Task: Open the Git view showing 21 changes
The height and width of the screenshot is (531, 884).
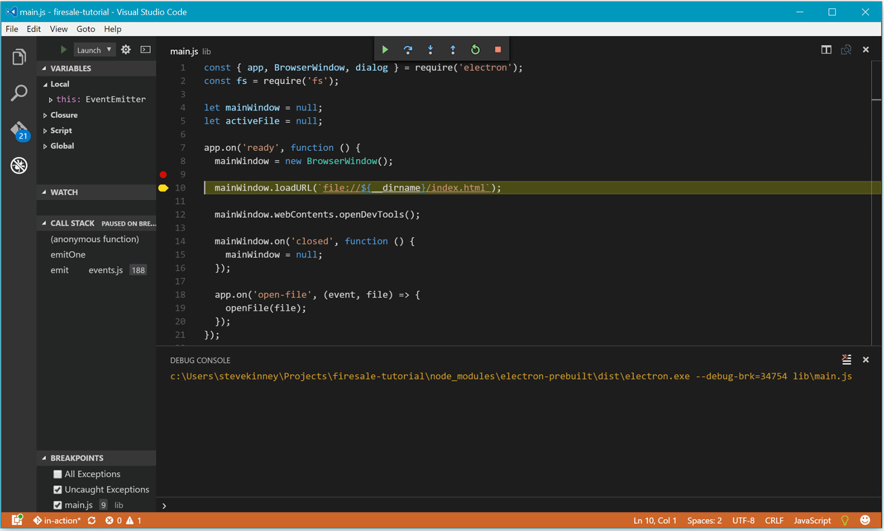Action: [19, 130]
